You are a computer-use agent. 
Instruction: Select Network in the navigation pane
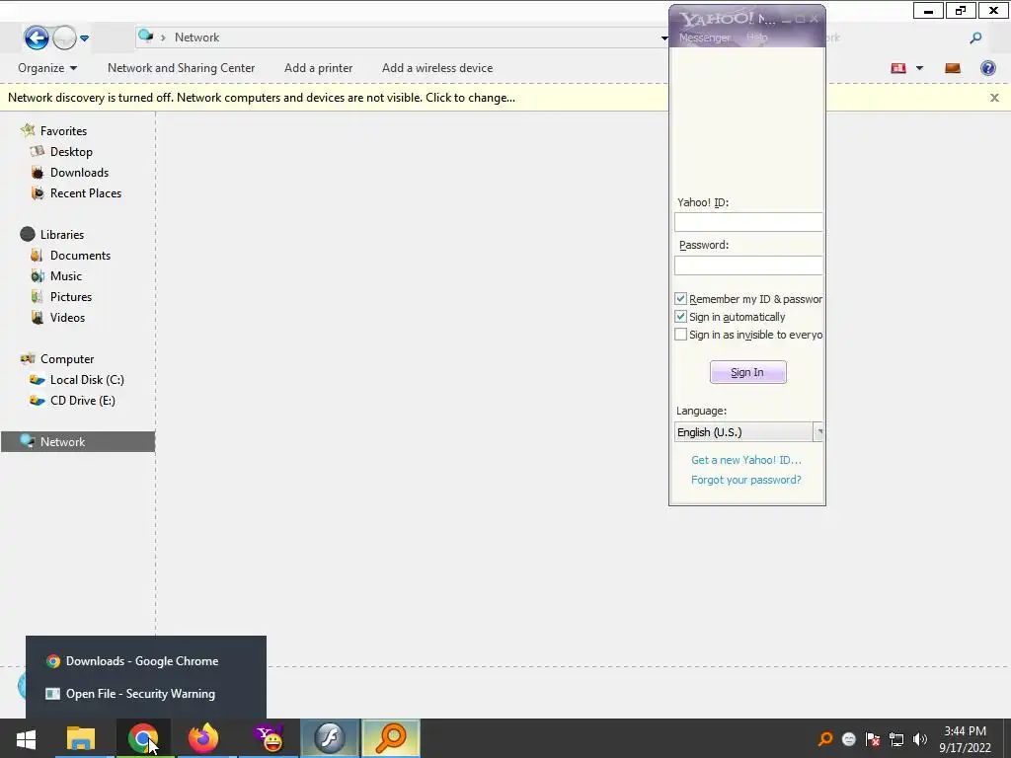coord(77,441)
